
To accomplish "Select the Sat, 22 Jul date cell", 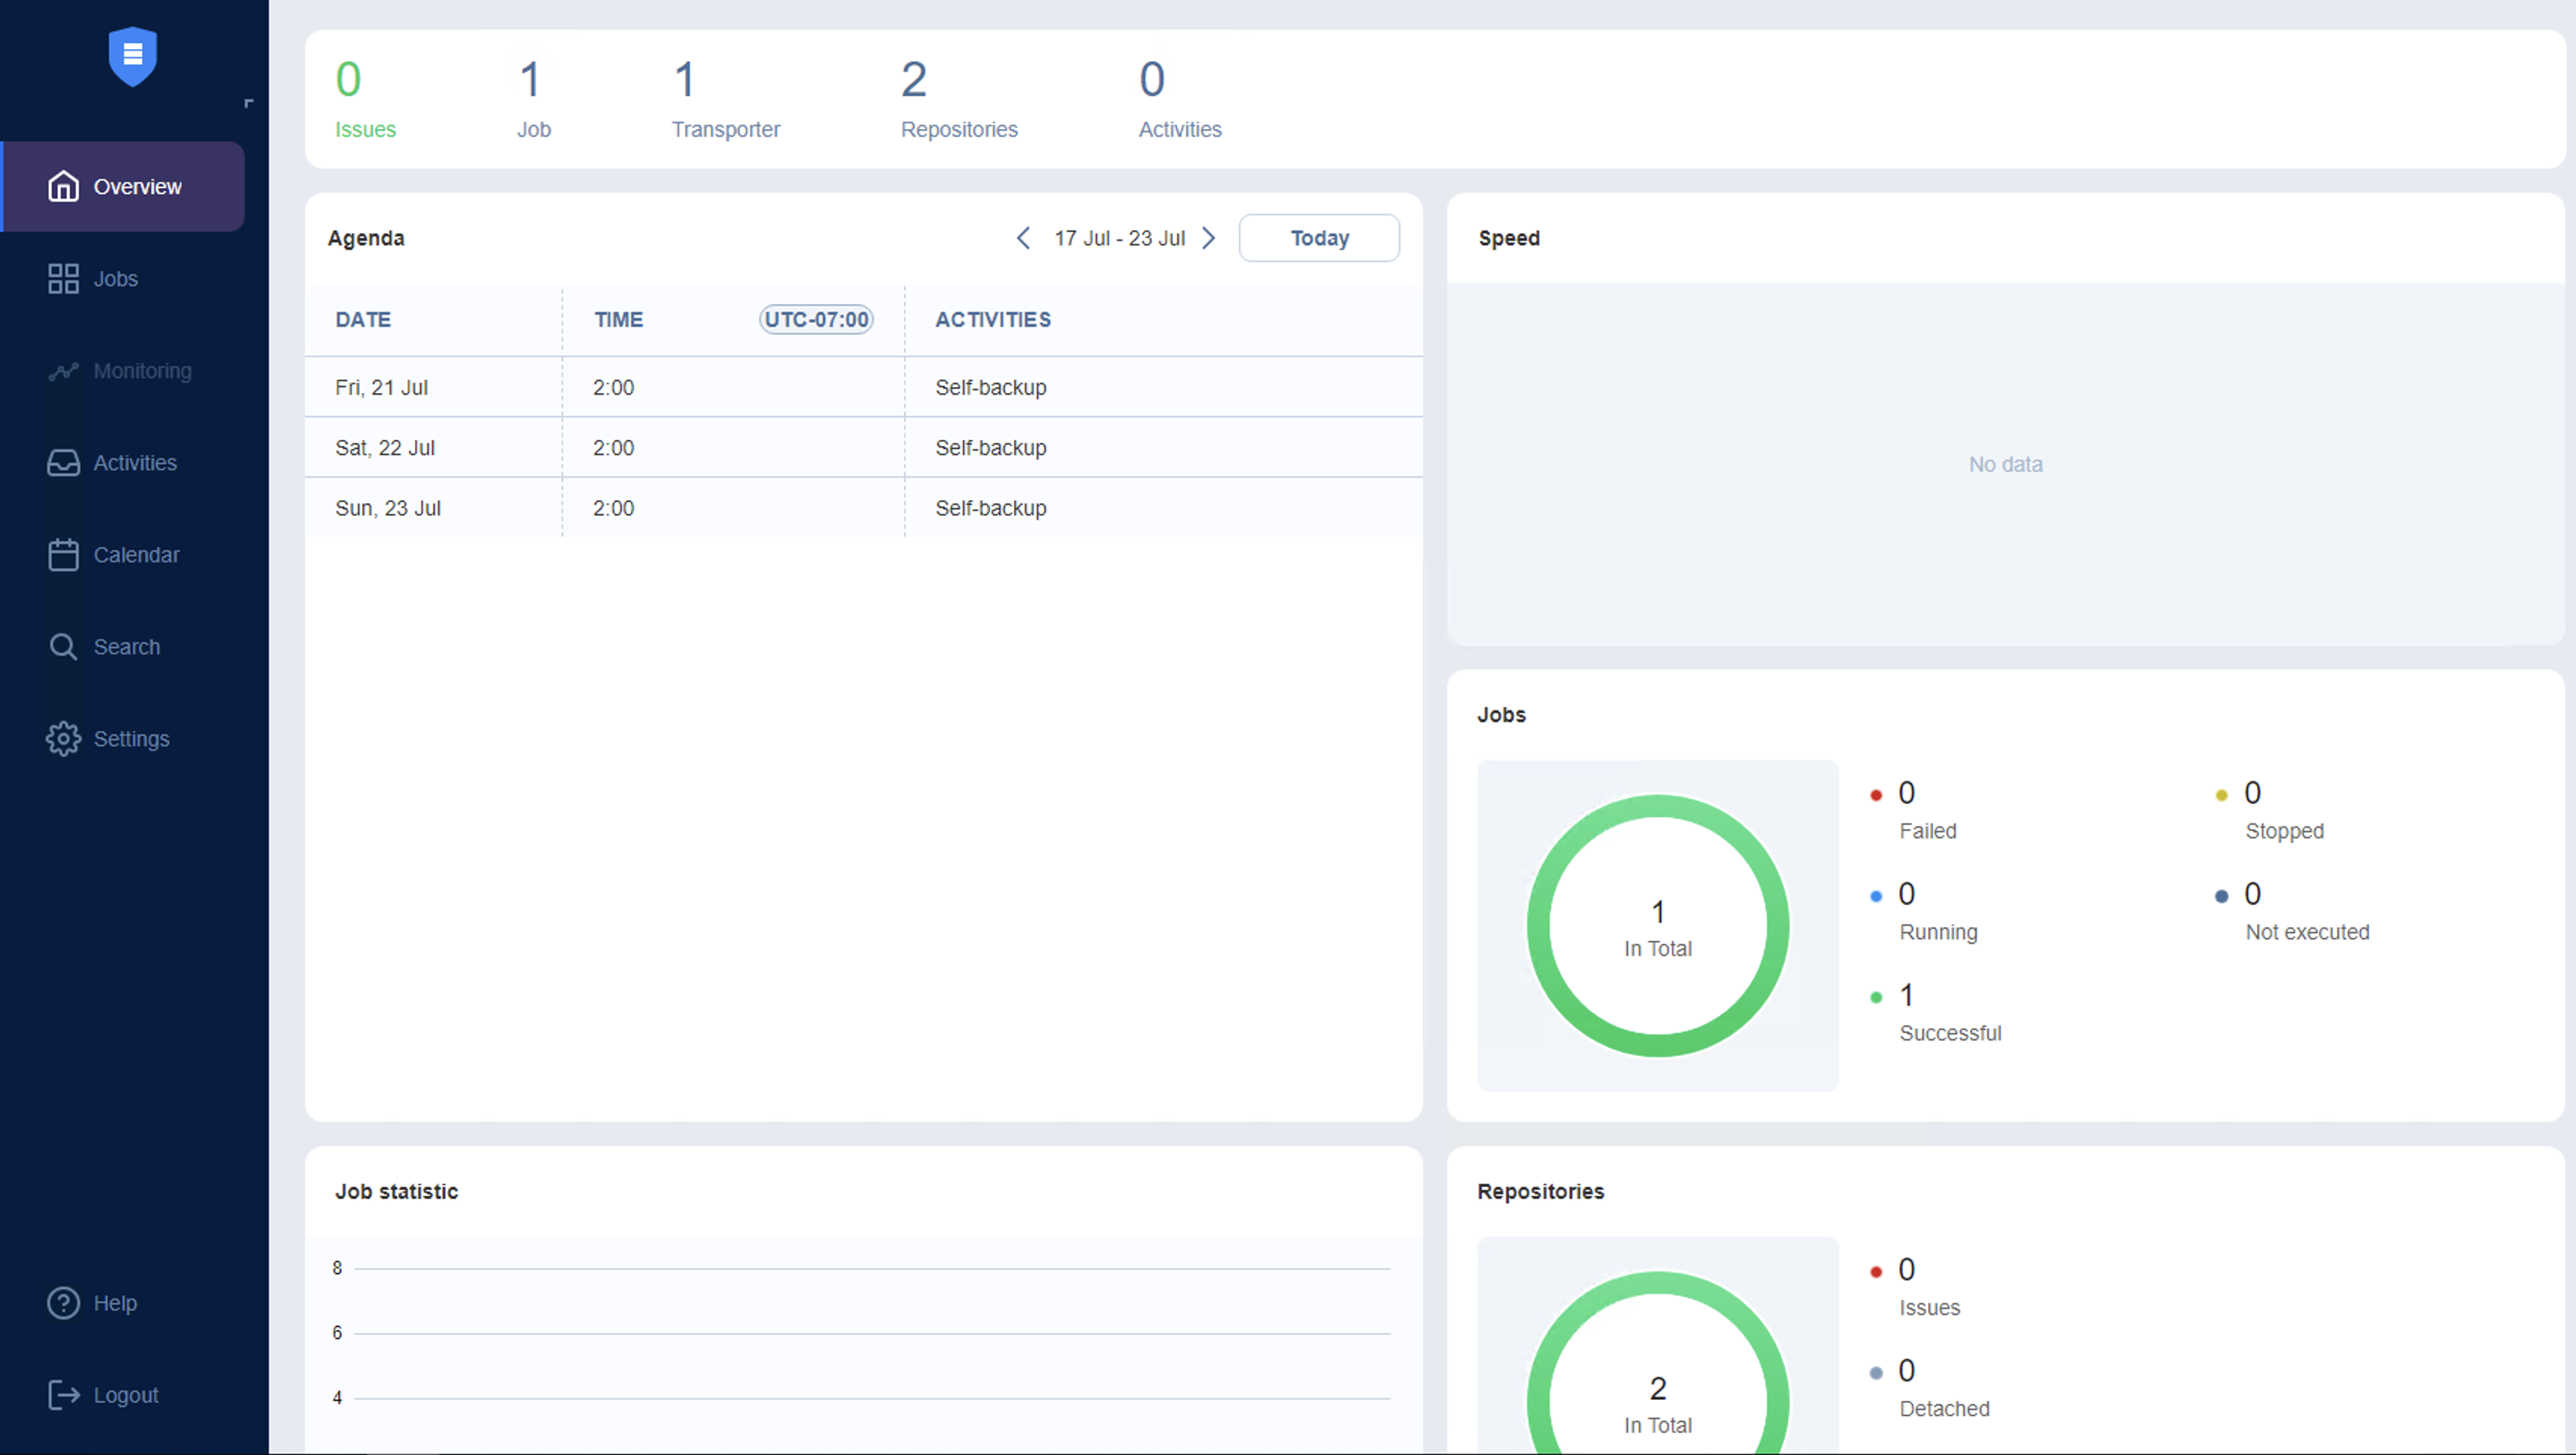I will coord(433,448).
